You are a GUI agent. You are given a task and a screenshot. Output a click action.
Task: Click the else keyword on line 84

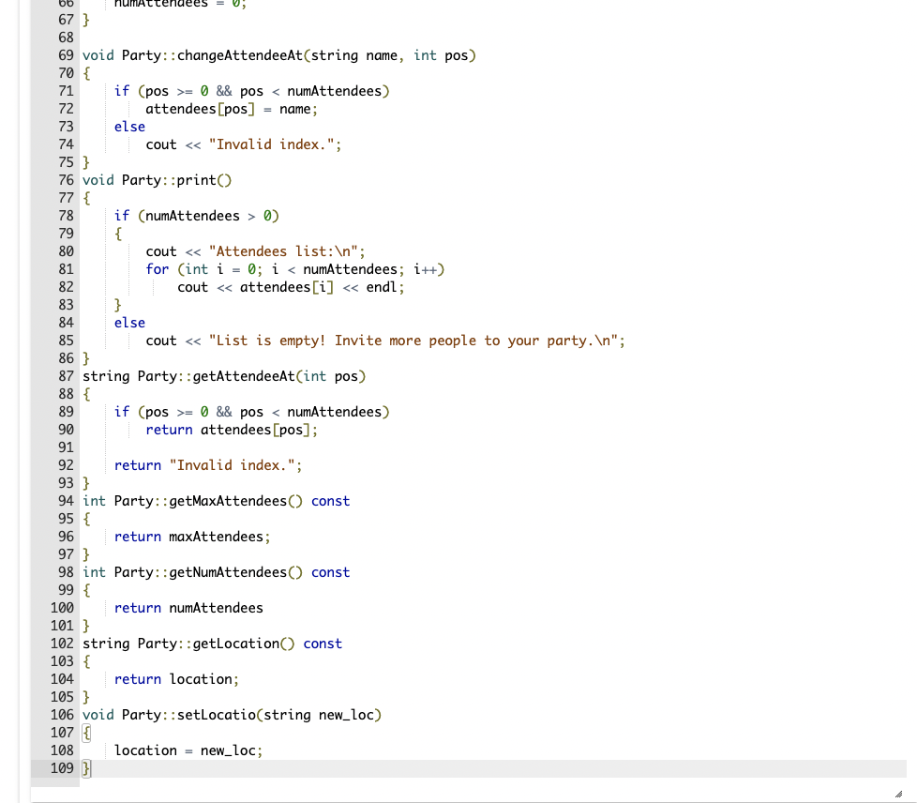(x=128, y=323)
